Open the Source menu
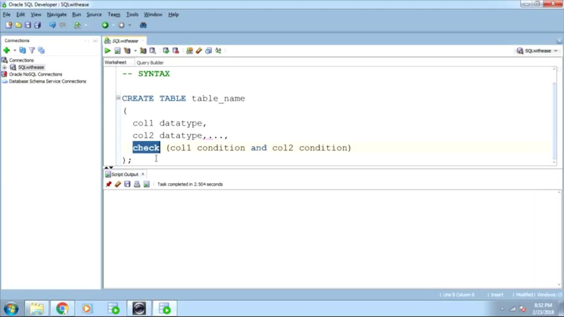Viewport: 564px width, 317px height. pos(94,15)
